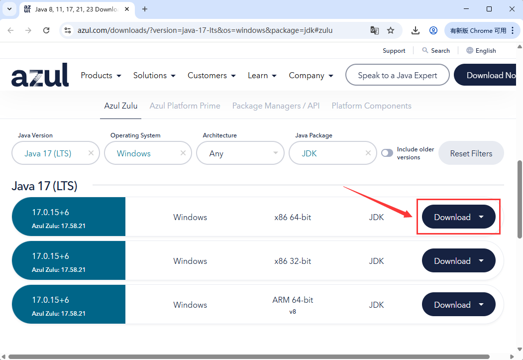Open the Operating System dropdown field
Viewport: 523px width, 360px height.
tap(148, 153)
